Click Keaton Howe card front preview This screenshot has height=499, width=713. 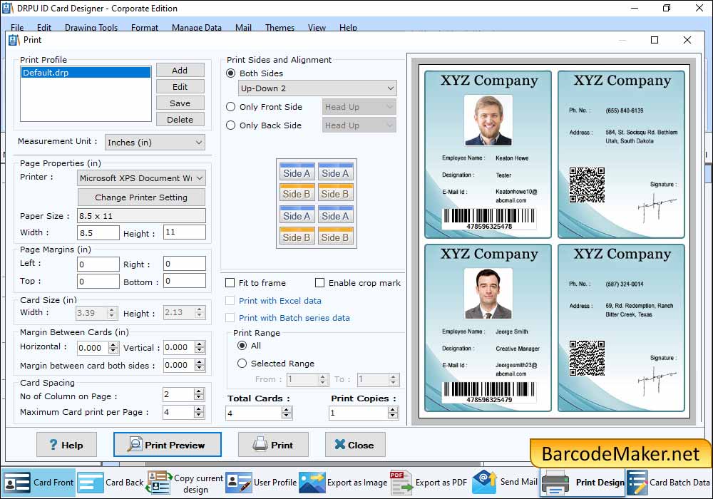[488, 155]
